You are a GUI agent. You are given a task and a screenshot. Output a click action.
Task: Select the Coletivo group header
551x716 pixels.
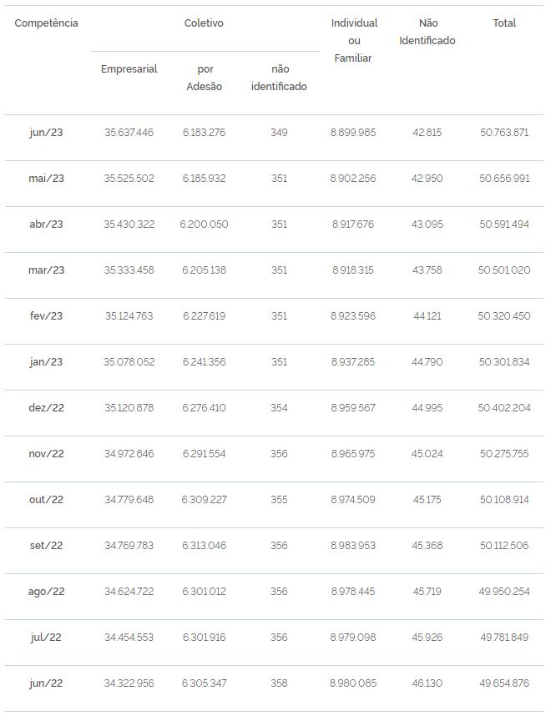click(x=204, y=23)
